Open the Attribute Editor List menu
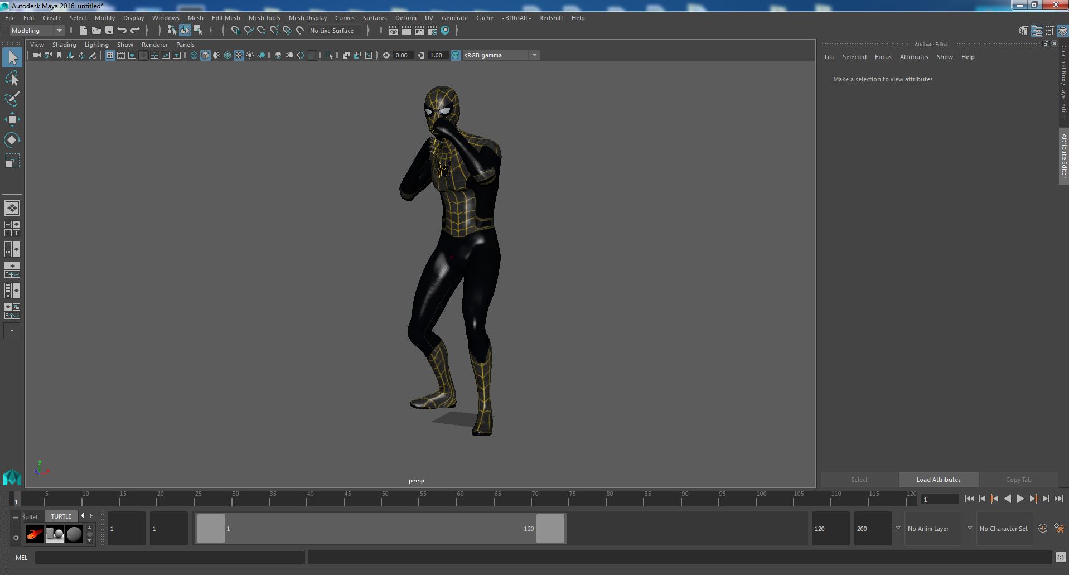Screen dimensions: 1069x575 pyautogui.click(x=829, y=57)
